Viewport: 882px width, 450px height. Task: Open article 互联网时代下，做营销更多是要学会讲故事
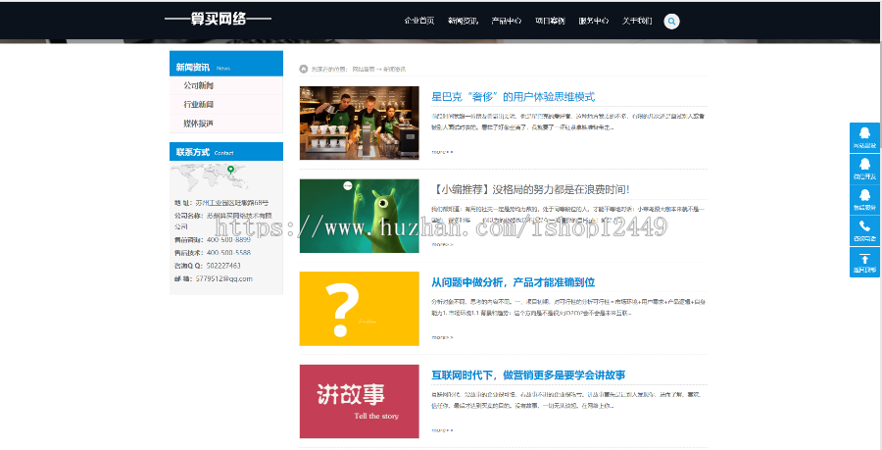pos(528,375)
